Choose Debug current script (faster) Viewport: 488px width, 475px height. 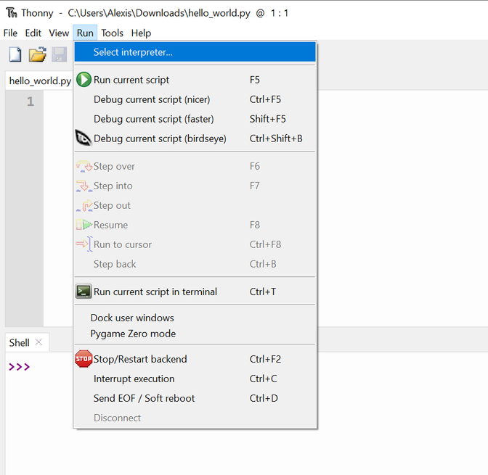pos(153,119)
